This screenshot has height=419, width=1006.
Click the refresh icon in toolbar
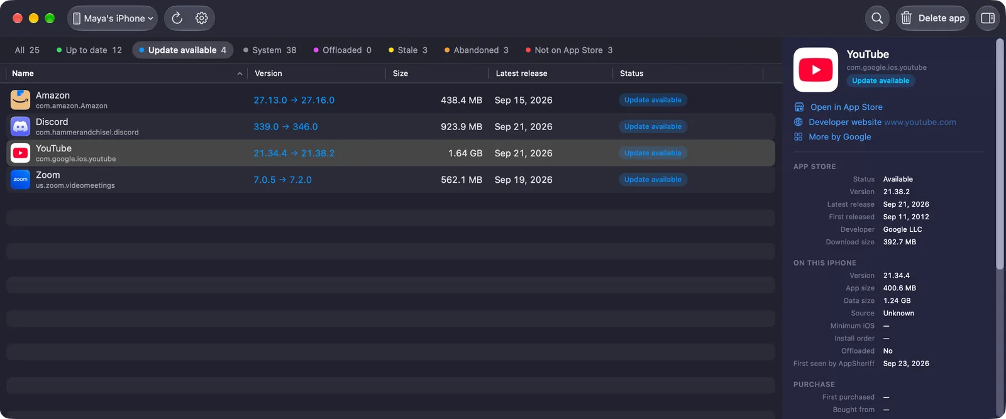[x=177, y=18]
